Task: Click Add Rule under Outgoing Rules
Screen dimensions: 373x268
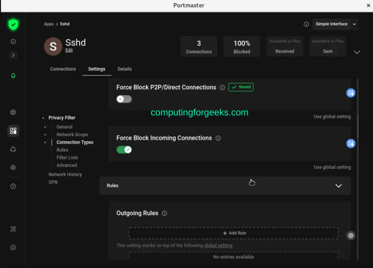Action: pyautogui.click(x=233, y=233)
